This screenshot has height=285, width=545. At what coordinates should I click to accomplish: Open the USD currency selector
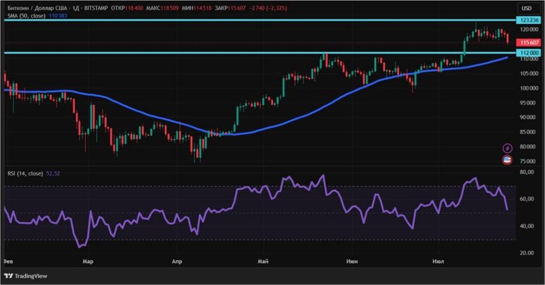point(526,8)
